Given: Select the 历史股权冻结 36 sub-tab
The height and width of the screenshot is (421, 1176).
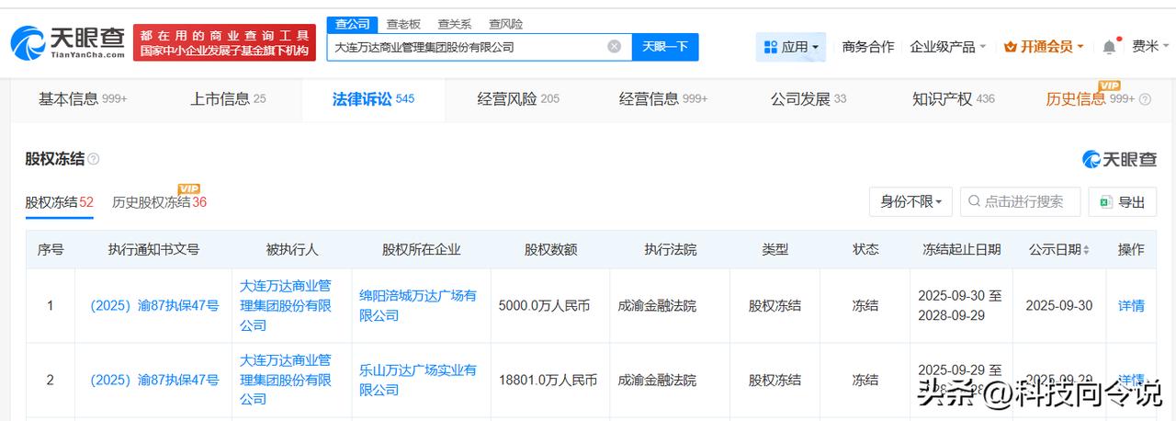Looking at the screenshot, I should coord(159,202).
